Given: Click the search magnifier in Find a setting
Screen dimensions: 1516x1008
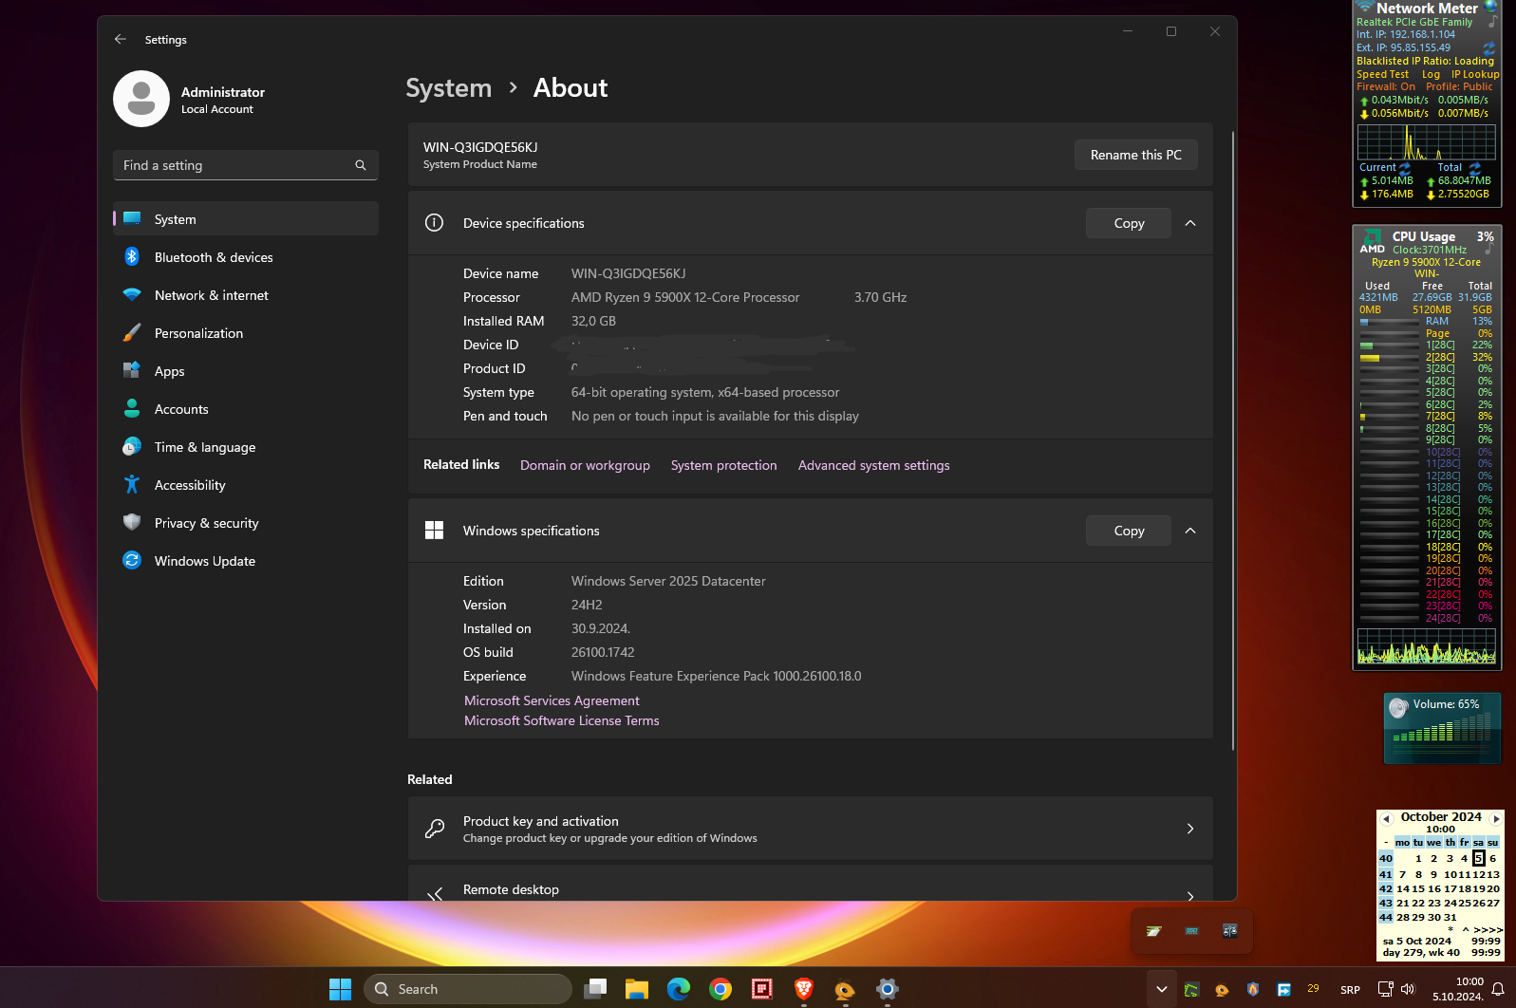Looking at the screenshot, I should 361,165.
